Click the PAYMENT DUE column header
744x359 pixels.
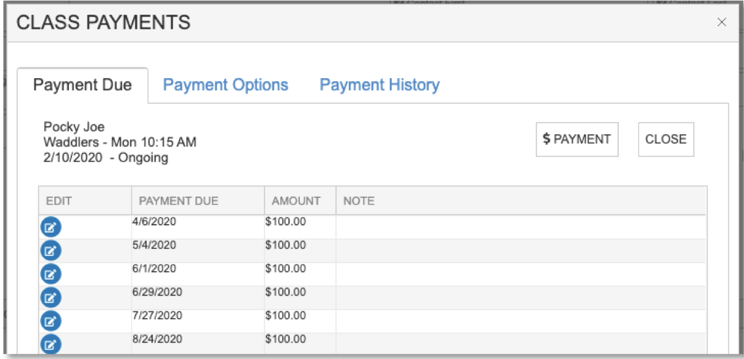(178, 201)
